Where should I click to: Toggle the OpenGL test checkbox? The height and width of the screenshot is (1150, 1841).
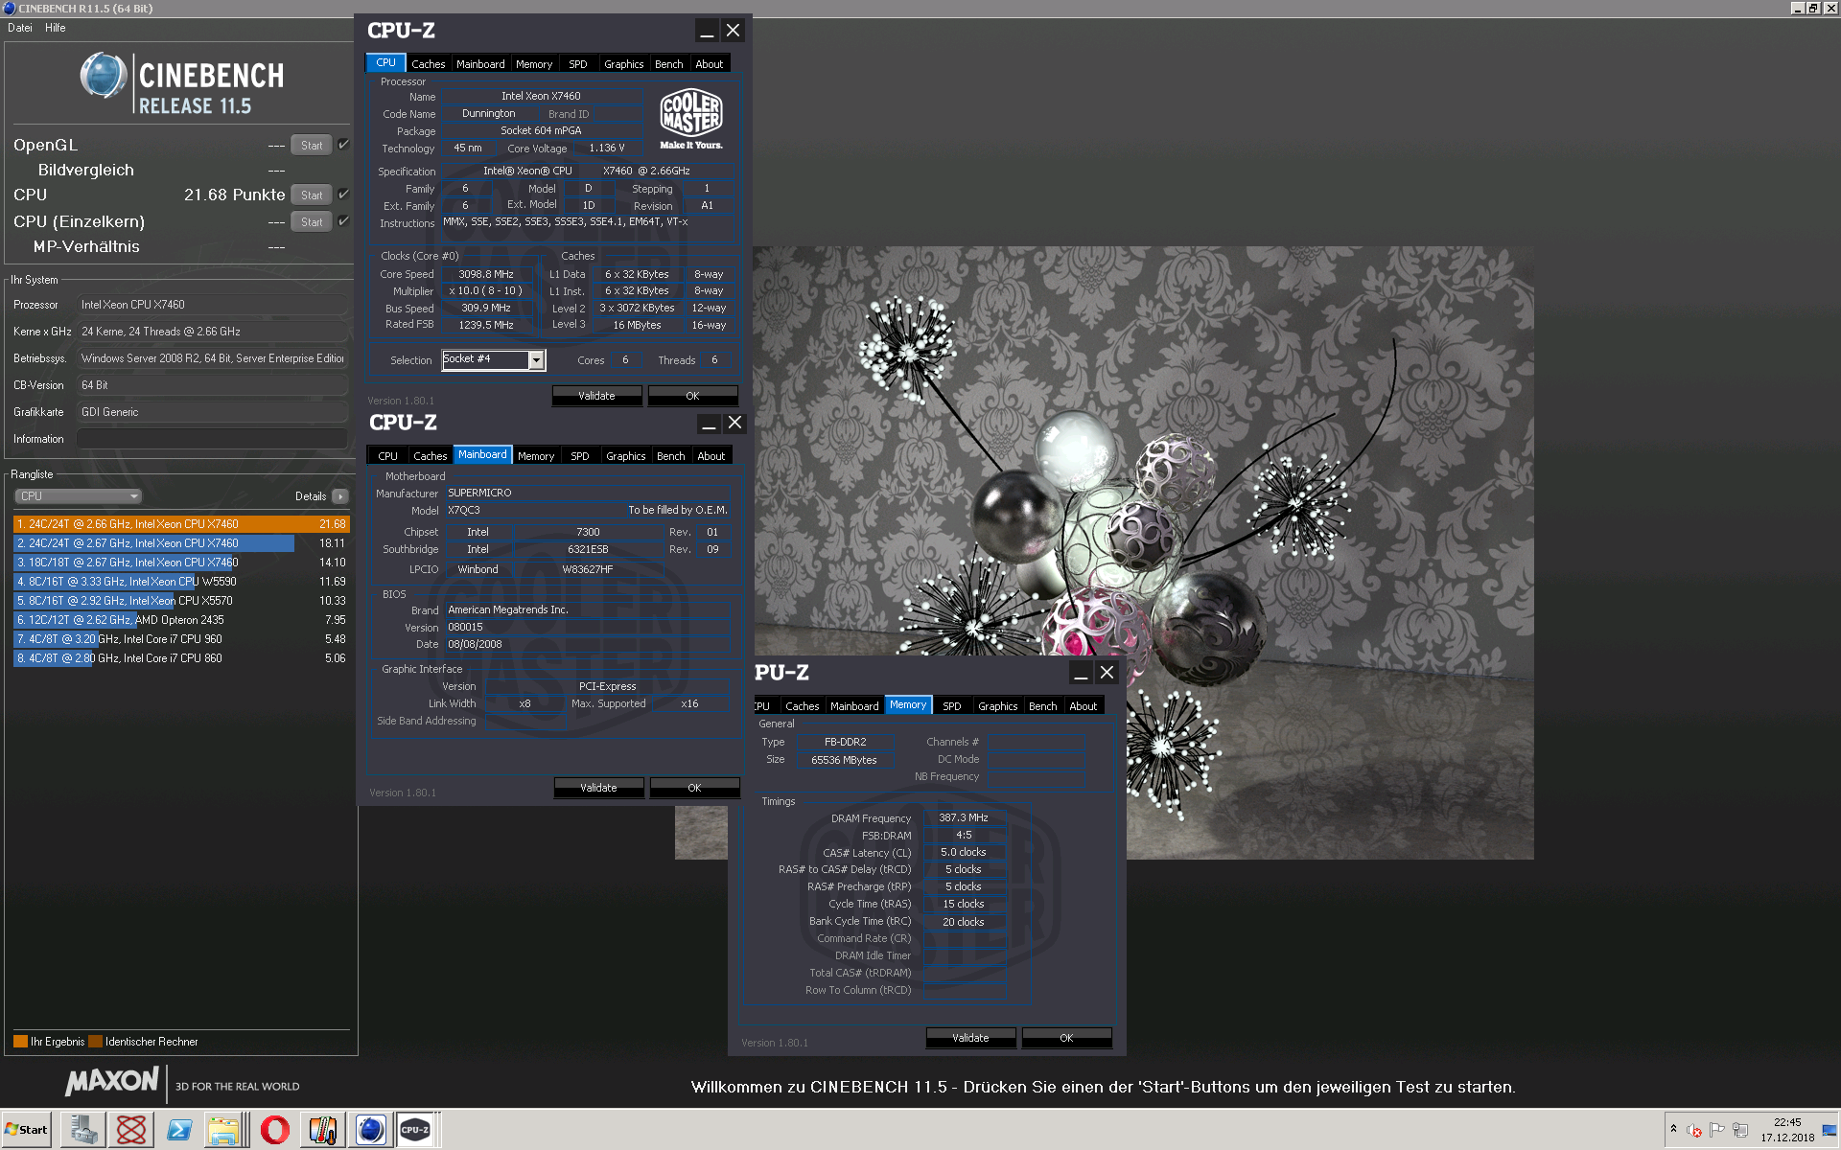pyautogui.click(x=343, y=145)
